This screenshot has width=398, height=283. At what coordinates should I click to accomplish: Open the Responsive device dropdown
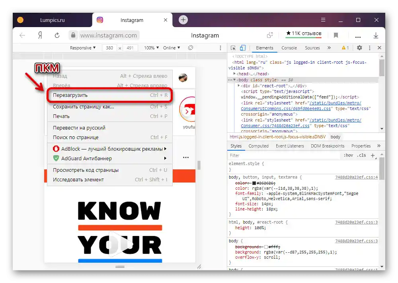coord(83,48)
